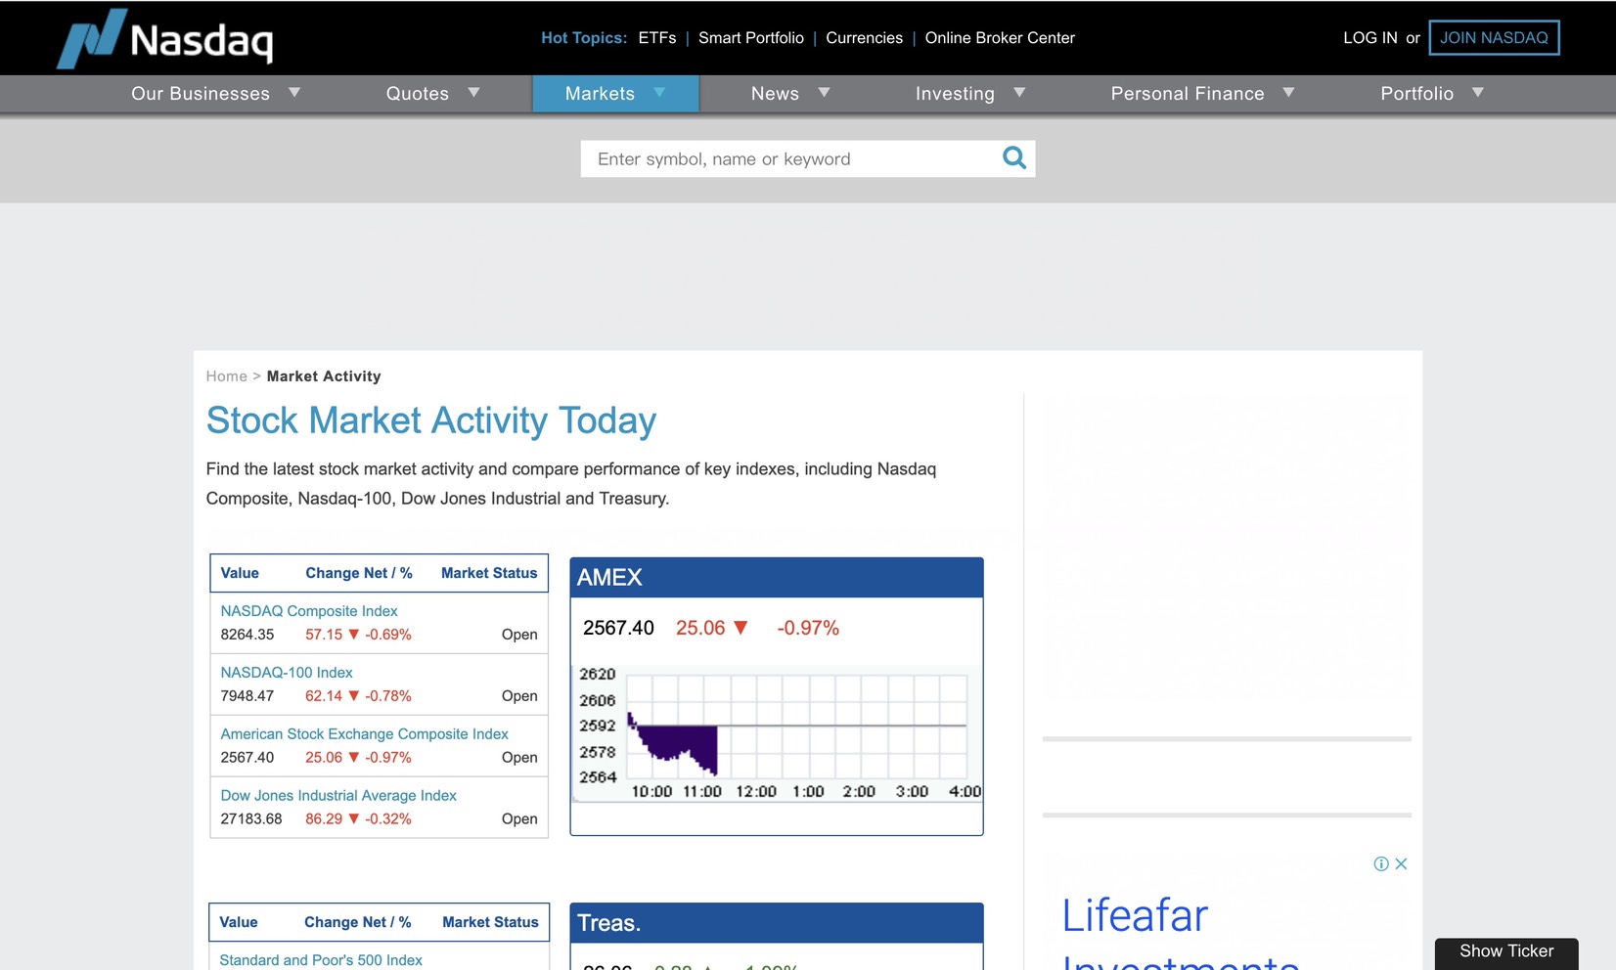
Task: Expand the News dropdown arrow
Action: coord(825,93)
